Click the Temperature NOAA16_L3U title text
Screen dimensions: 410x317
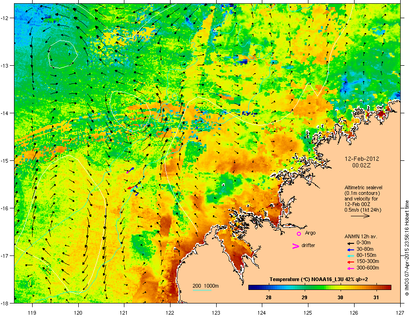pyautogui.click(x=319, y=280)
